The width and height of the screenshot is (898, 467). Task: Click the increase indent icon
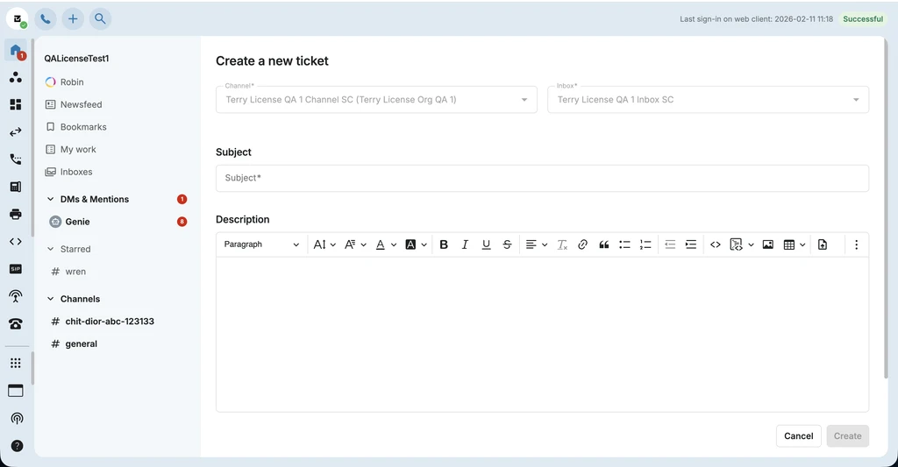(x=691, y=244)
